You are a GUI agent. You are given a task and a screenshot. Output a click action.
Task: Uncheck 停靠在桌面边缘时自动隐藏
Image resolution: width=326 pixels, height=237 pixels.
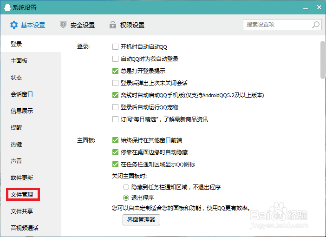(x=115, y=152)
